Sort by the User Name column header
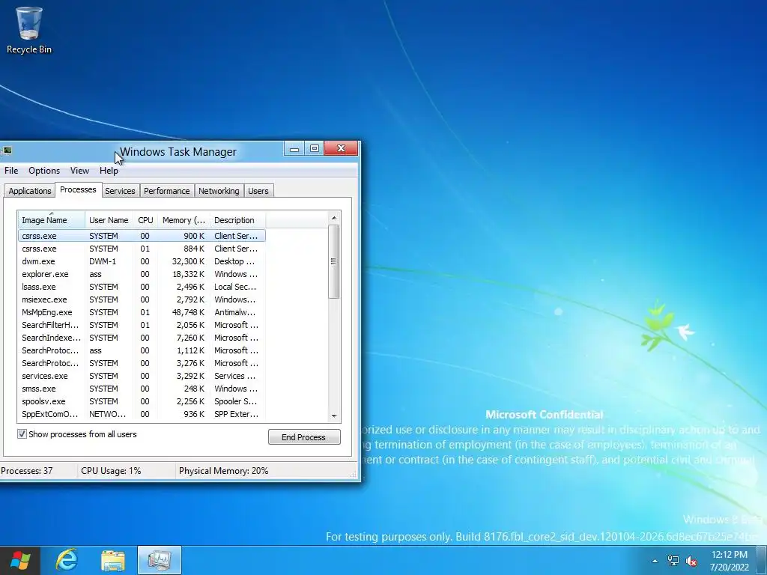This screenshot has height=575, width=767. (109, 220)
